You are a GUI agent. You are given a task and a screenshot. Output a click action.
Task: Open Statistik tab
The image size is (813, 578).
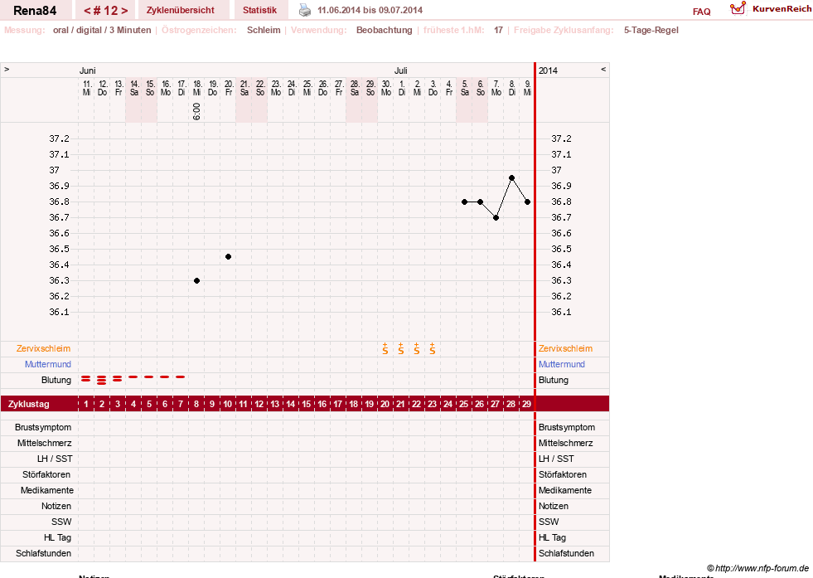pos(259,10)
